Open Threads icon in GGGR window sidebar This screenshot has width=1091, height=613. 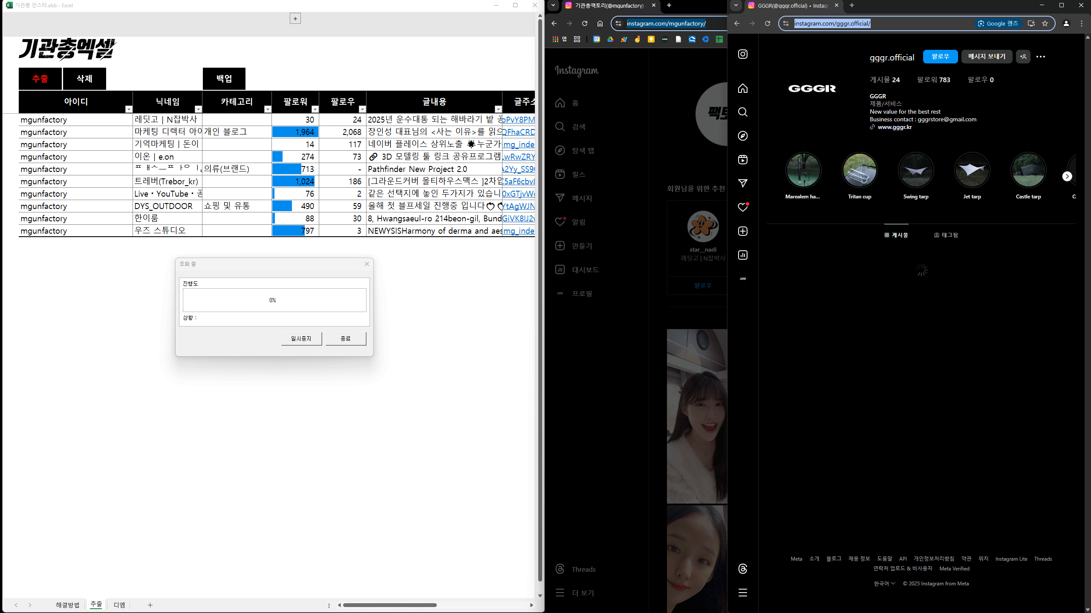coord(743,569)
